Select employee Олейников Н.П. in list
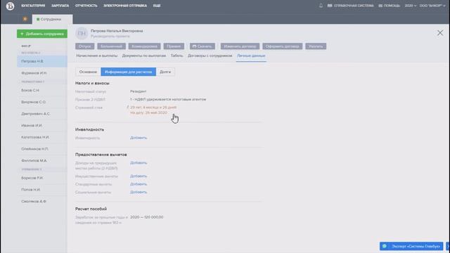450x253 pixels. (x=42, y=149)
